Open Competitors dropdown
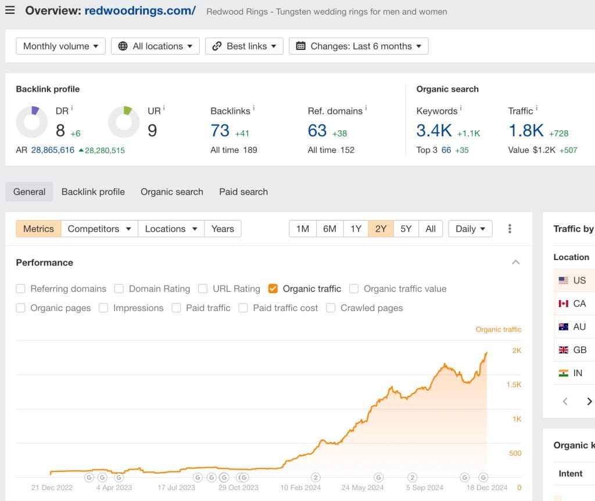The height and width of the screenshot is (501, 595). [99, 229]
